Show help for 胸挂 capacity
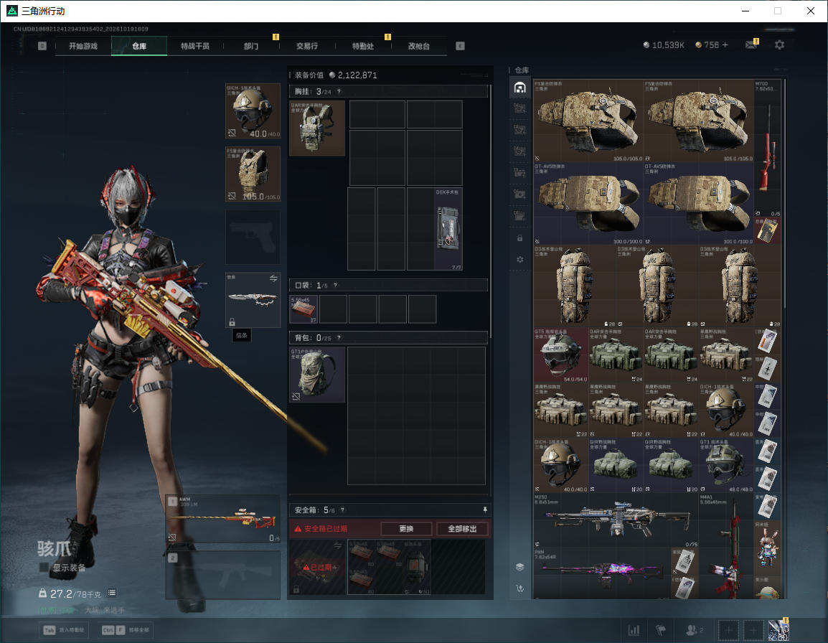Screen dimensions: 828x643 click(339, 91)
